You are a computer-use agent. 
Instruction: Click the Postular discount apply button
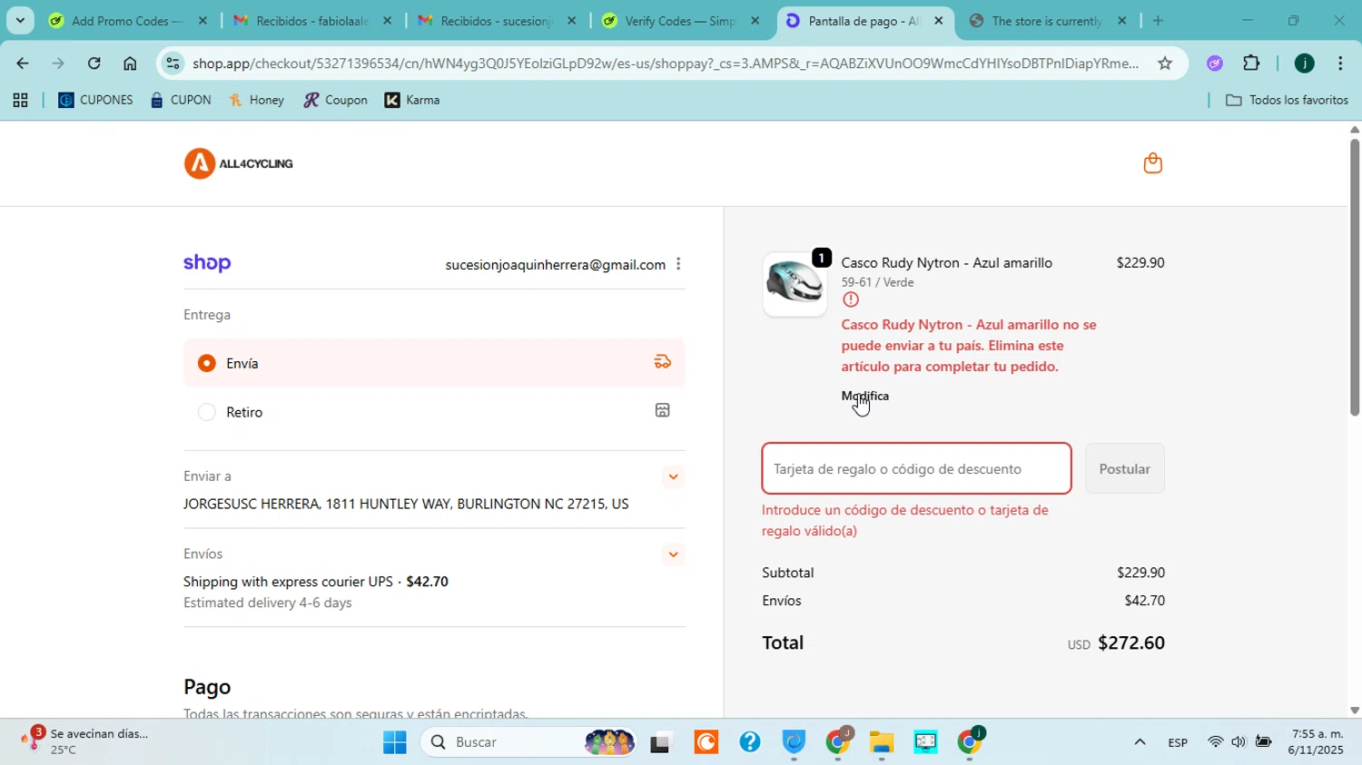(1124, 469)
